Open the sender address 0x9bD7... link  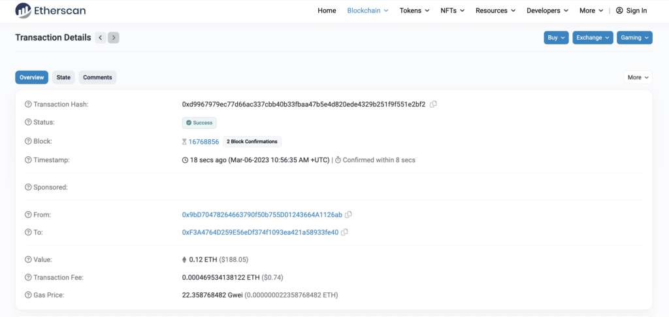tap(261, 214)
